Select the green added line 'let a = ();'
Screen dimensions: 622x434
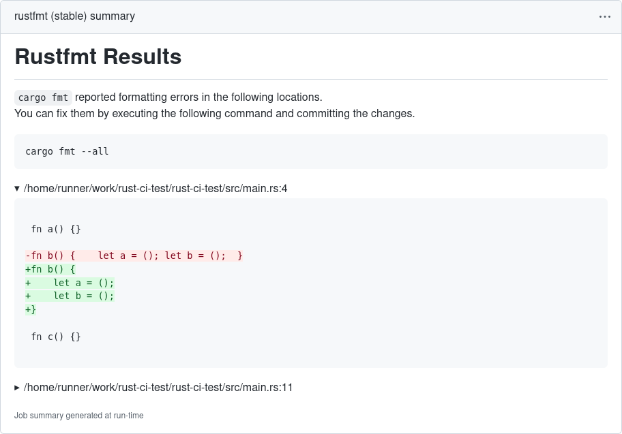[69, 282]
